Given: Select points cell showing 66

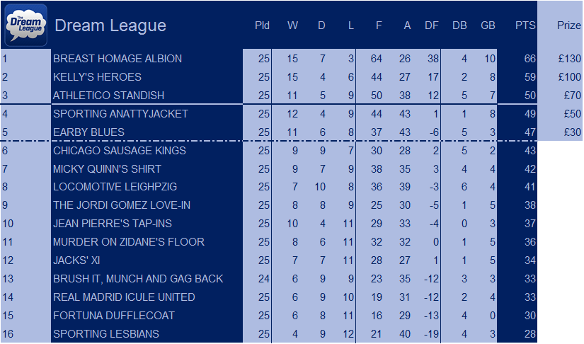Looking at the screenshot, I should coord(529,59).
